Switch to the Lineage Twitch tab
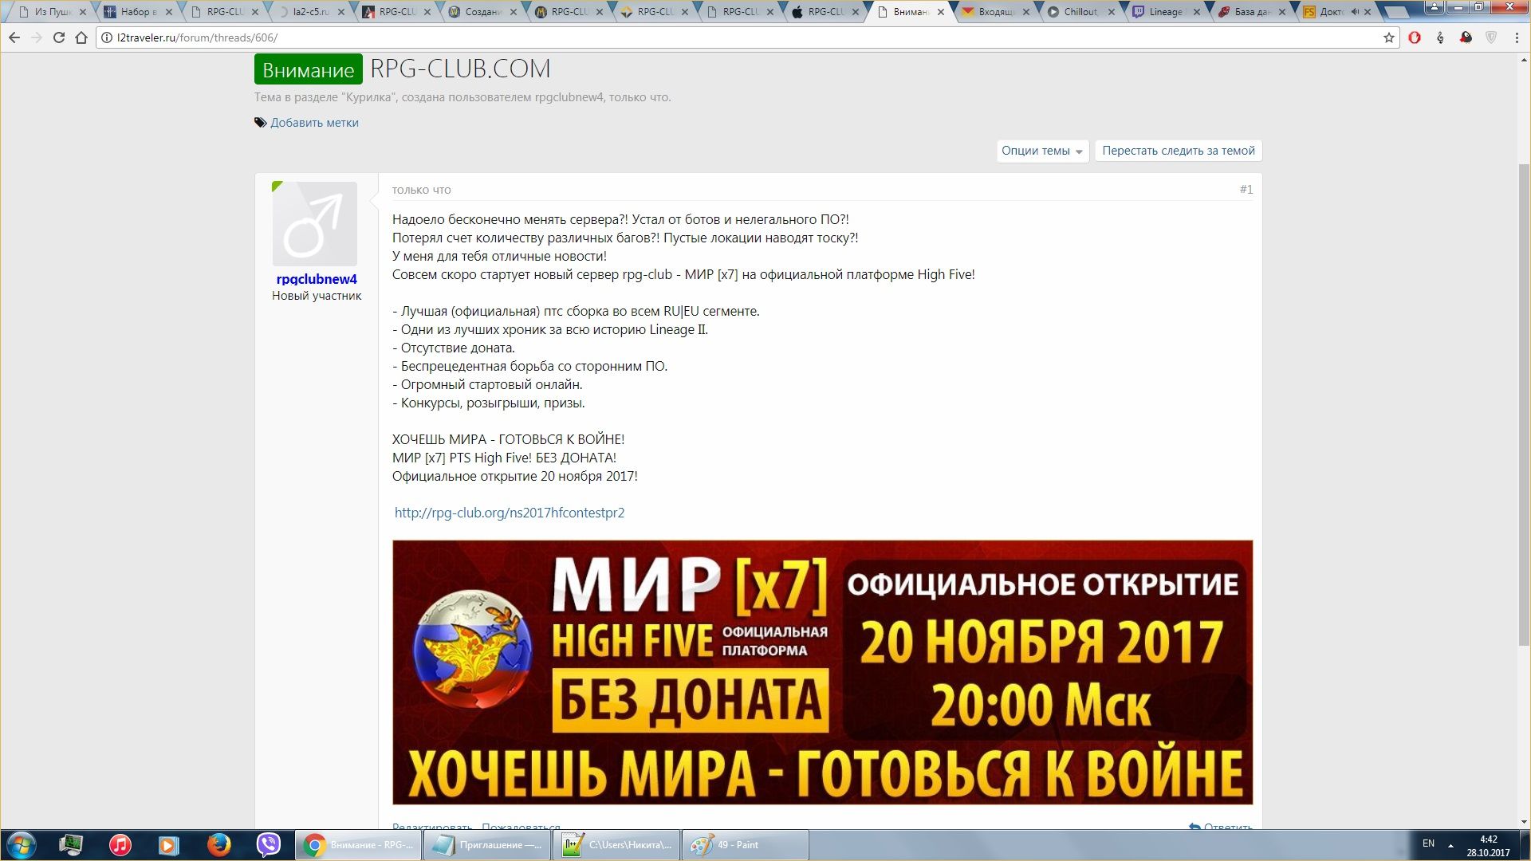Screen dimensions: 1531x861 click(1165, 12)
